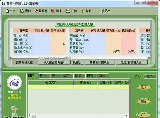Click the nutrient panel scrollbar right arrow
Image resolution: width=160 pixels, height=118 pixels.
click(148, 58)
